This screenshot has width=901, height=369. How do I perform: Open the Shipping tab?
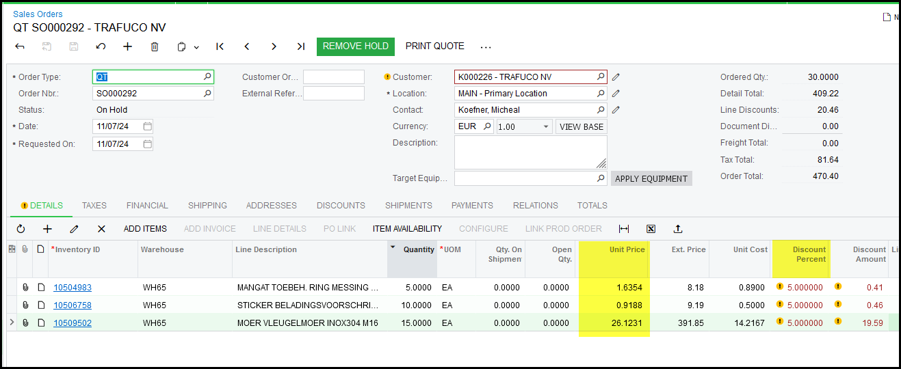(207, 205)
